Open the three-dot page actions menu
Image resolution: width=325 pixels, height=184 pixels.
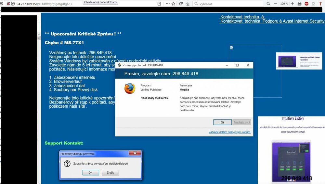167,4
